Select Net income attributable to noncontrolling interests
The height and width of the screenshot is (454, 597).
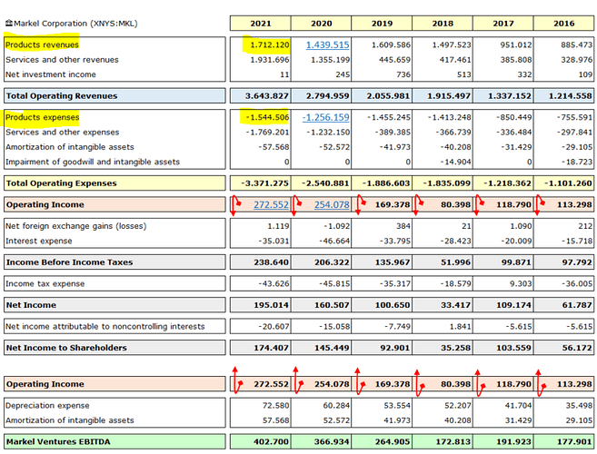pos(104,327)
